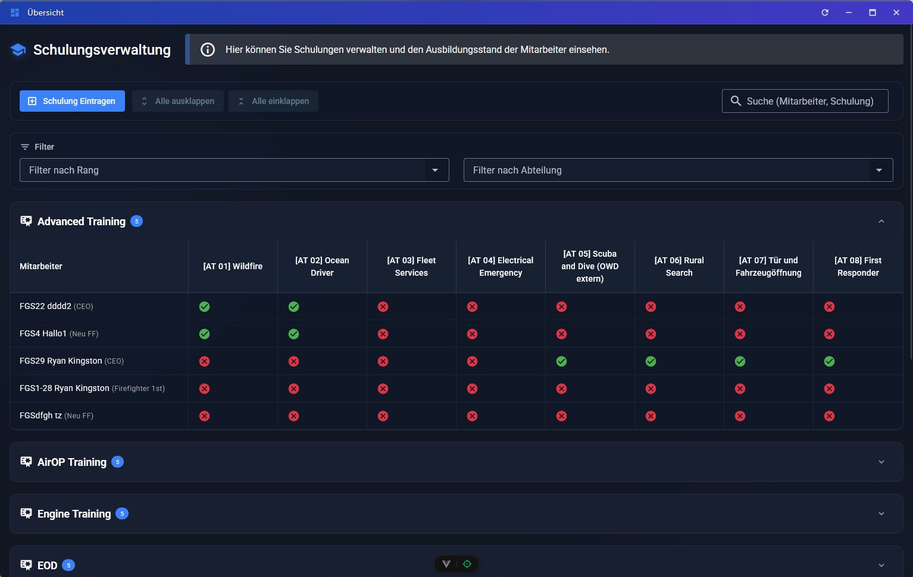913x577 pixels.
Task: Click the AirOP Training section title
Action: click(72, 462)
